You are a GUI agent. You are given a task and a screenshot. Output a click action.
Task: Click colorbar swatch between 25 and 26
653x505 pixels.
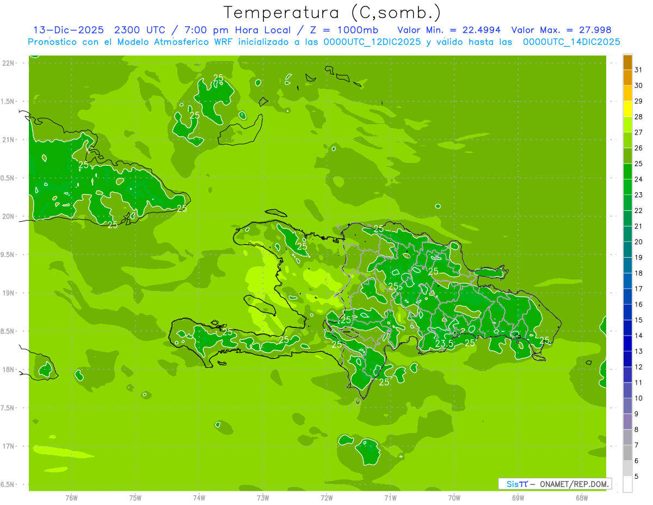[627, 156]
